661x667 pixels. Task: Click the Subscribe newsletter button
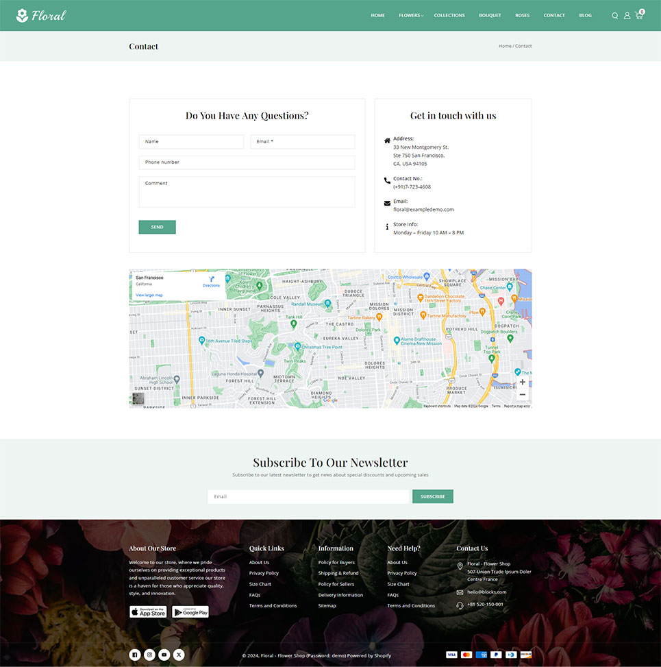tap(432, 496)
